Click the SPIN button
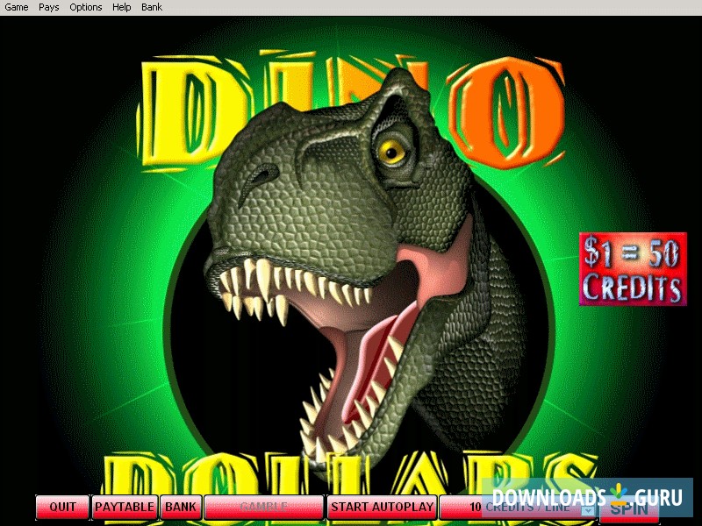This screenshot has width=702, height=526. [x=628, y=508]
